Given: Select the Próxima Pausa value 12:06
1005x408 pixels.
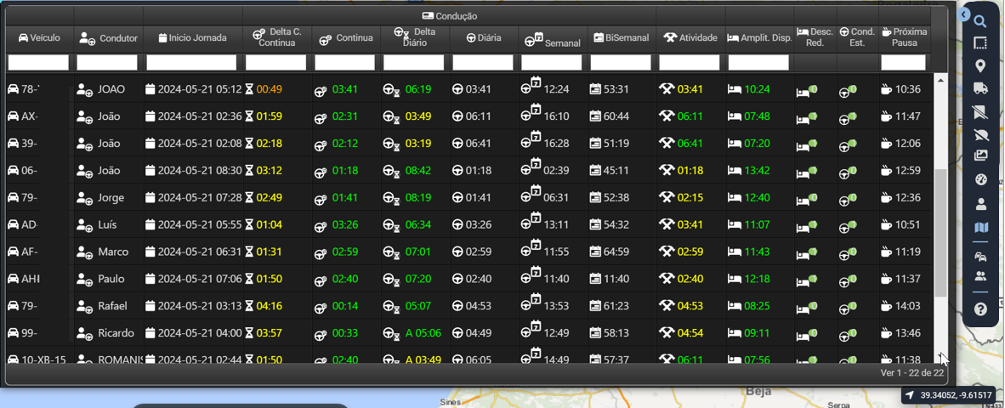Looking at the screenshot, I should pos(908,144).
